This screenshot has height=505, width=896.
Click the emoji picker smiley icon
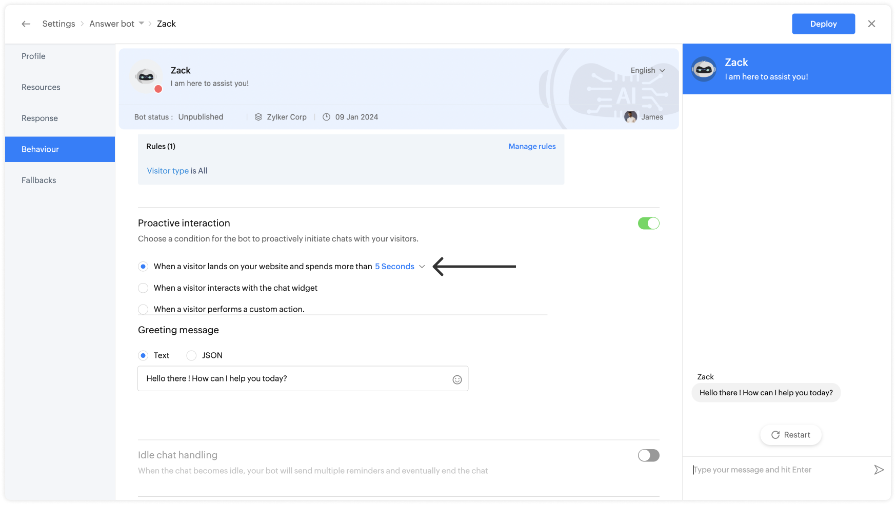pos(457,379)
